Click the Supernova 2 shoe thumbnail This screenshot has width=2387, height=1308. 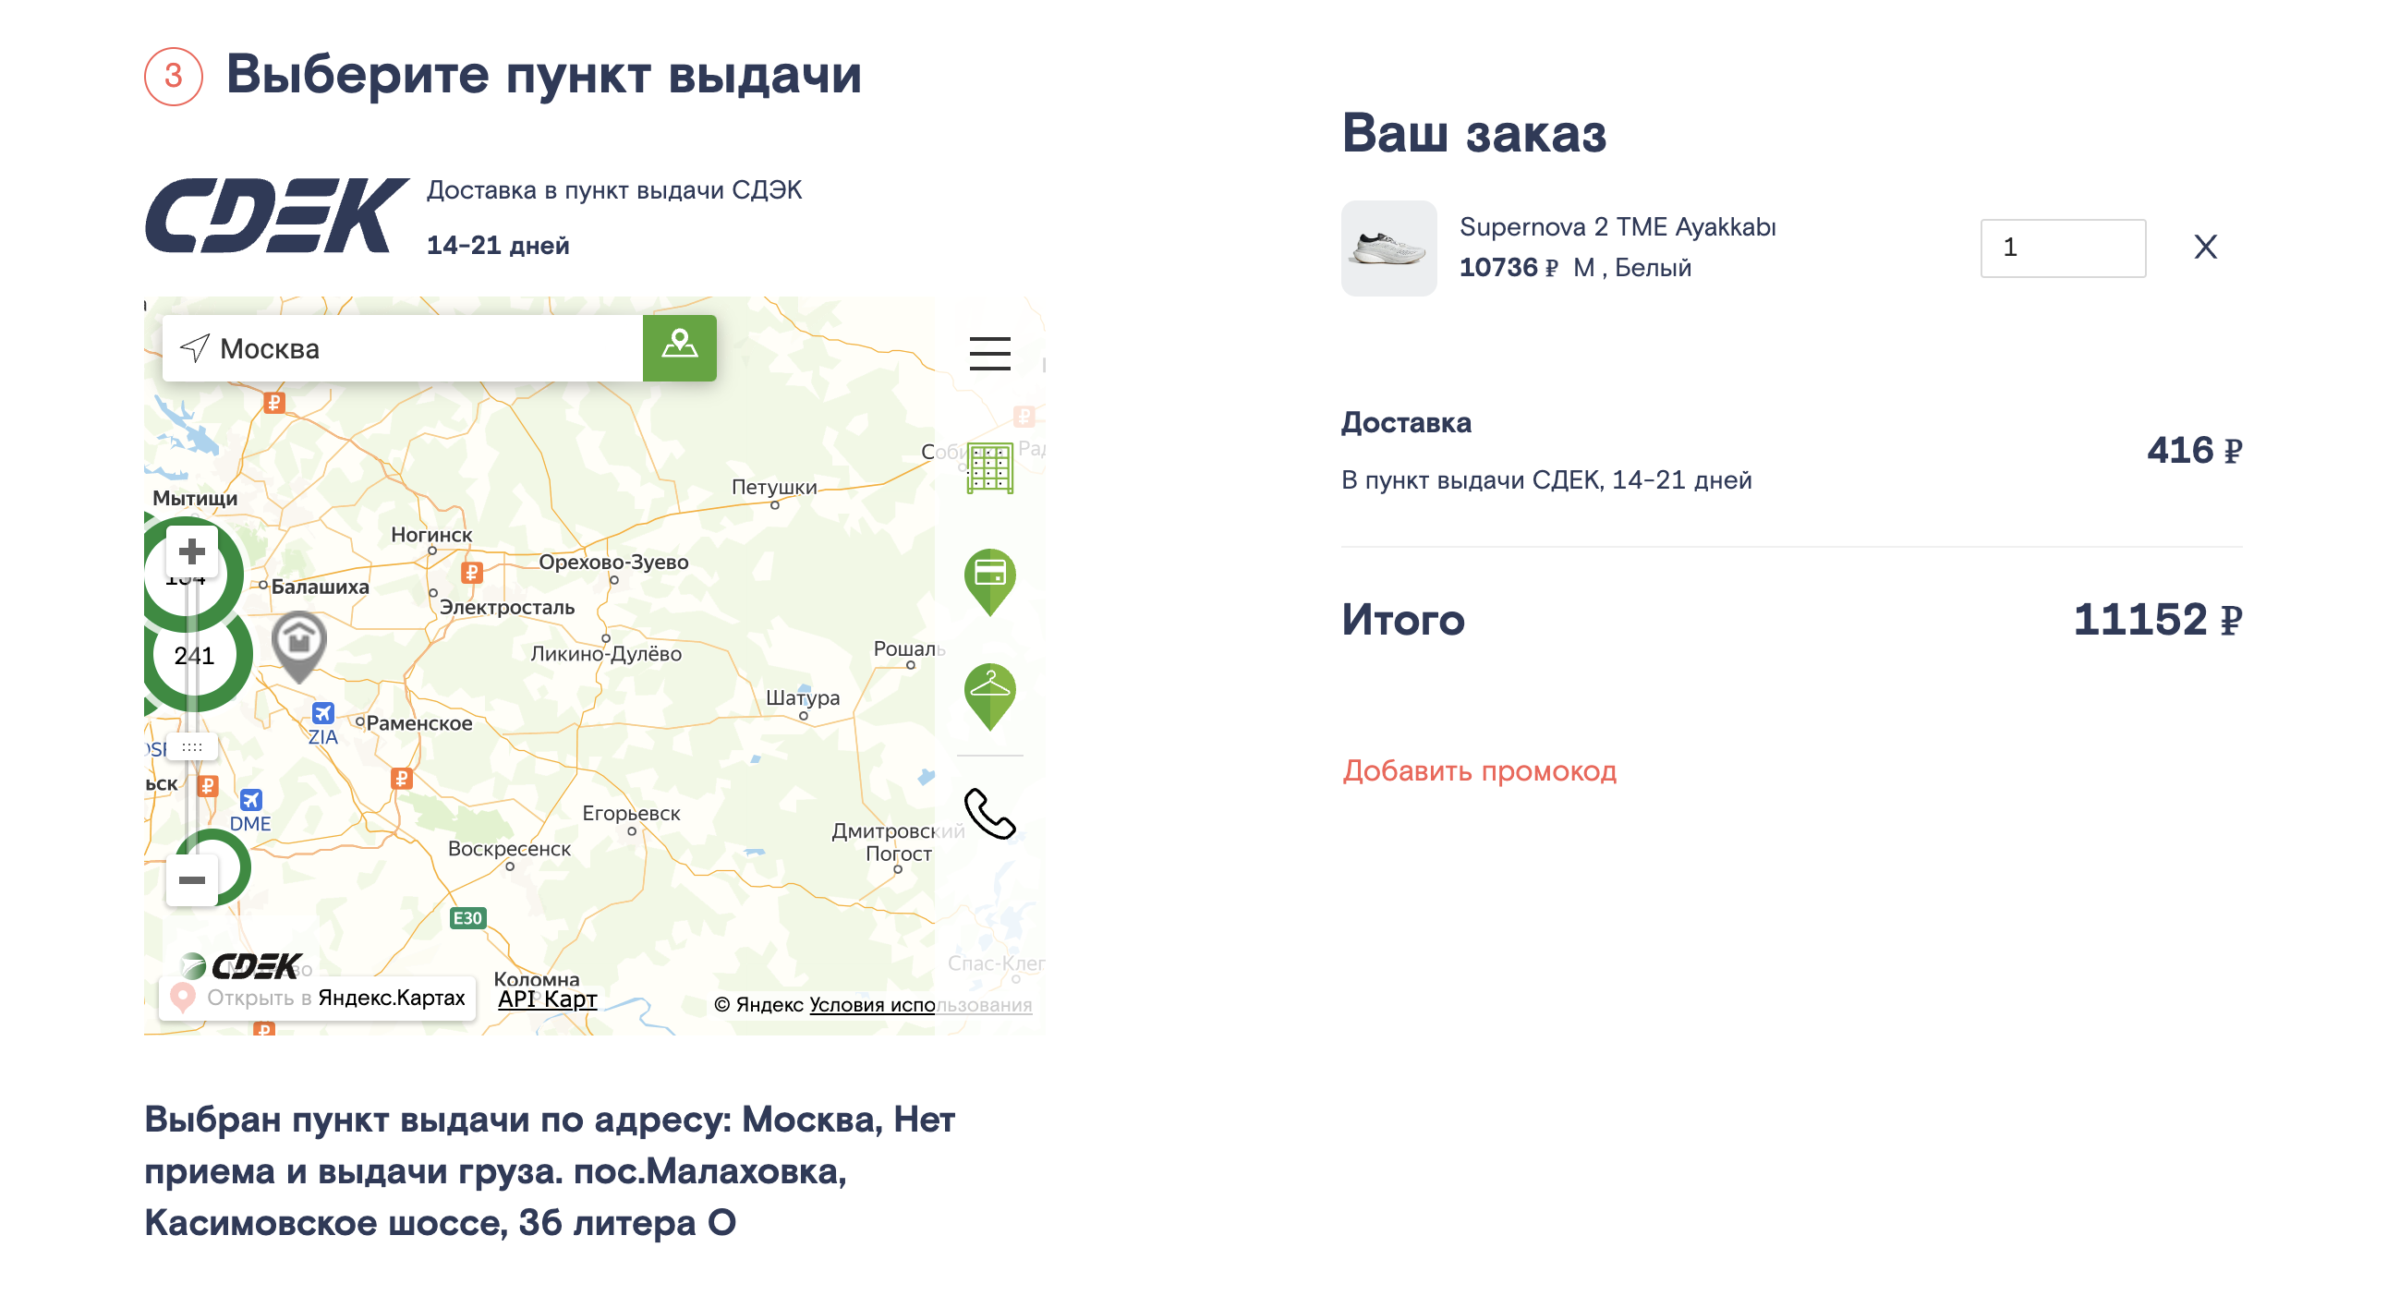[1388, 248]
